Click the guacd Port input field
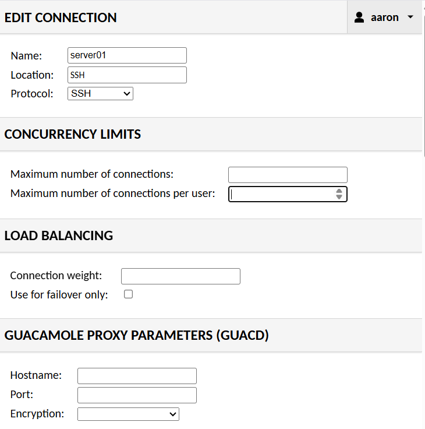Image resolution: width=425 pixels, height=429 pixels. [137, 395]
